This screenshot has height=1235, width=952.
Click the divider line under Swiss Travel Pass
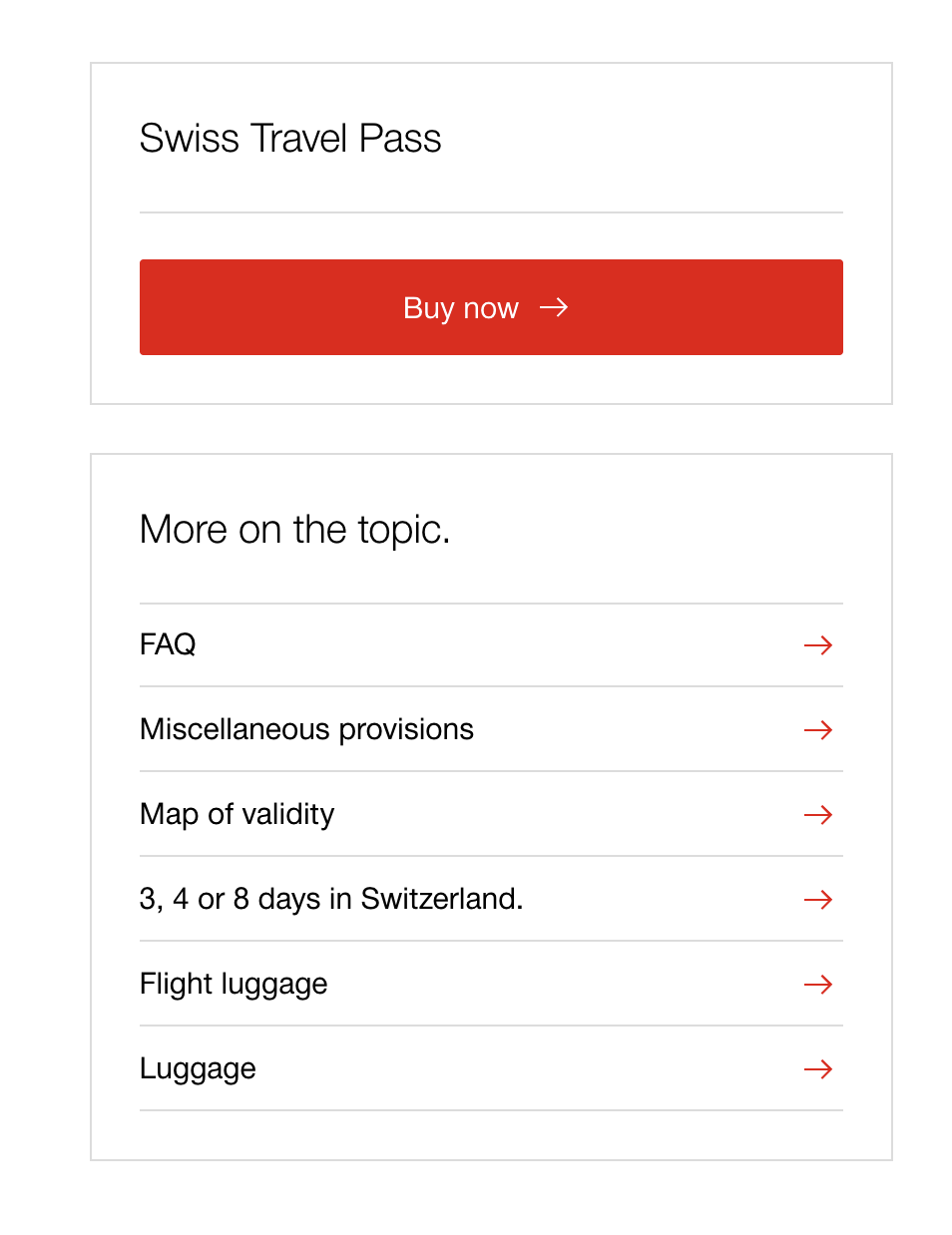pos(491,212)
